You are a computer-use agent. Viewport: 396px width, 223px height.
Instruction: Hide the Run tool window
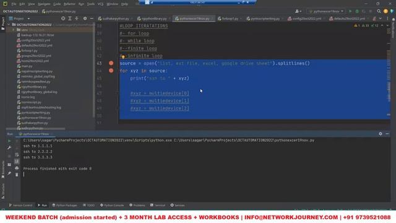(387, 134)
